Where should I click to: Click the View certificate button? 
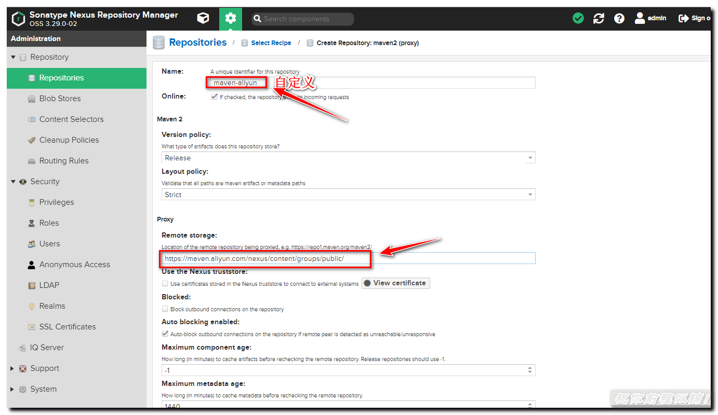pos(396,283)
